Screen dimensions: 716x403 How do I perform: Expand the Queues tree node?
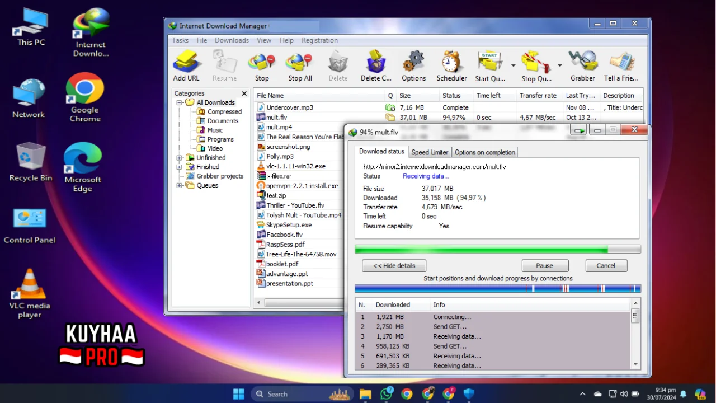point(180,185)
